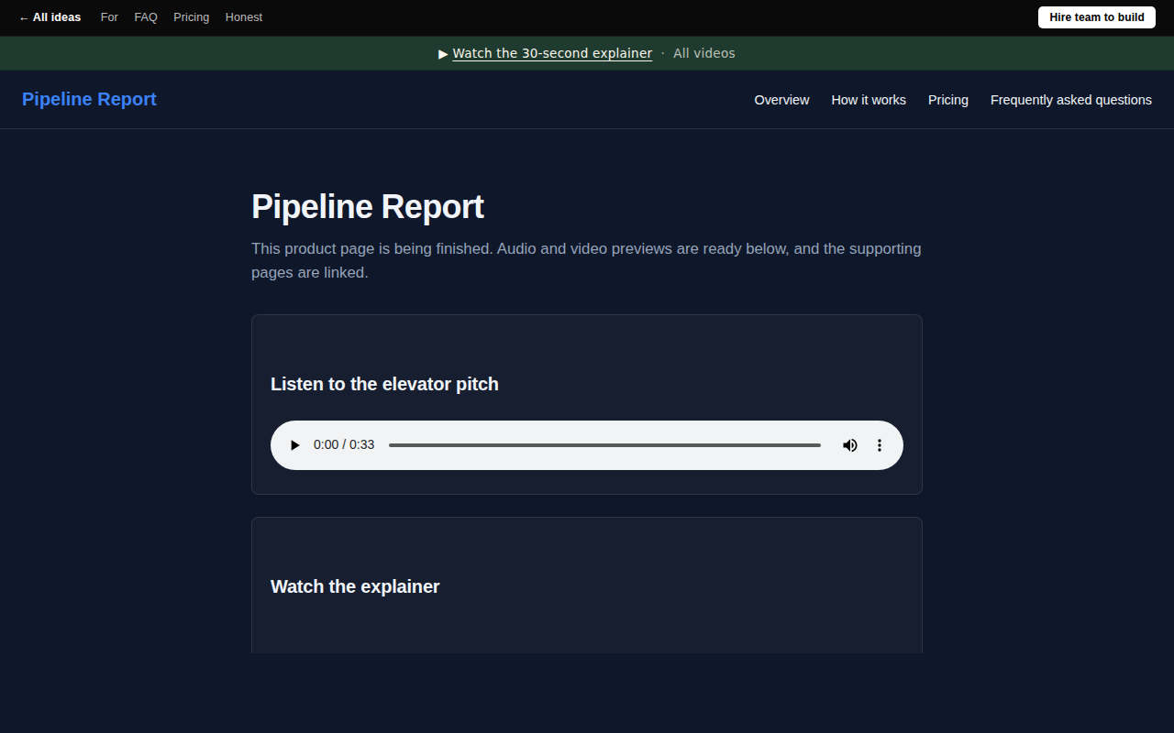The width and height of the screenshot is (1174, 733).
Task: Play the elevator pitch audio
Action: [x=294, y=445]
